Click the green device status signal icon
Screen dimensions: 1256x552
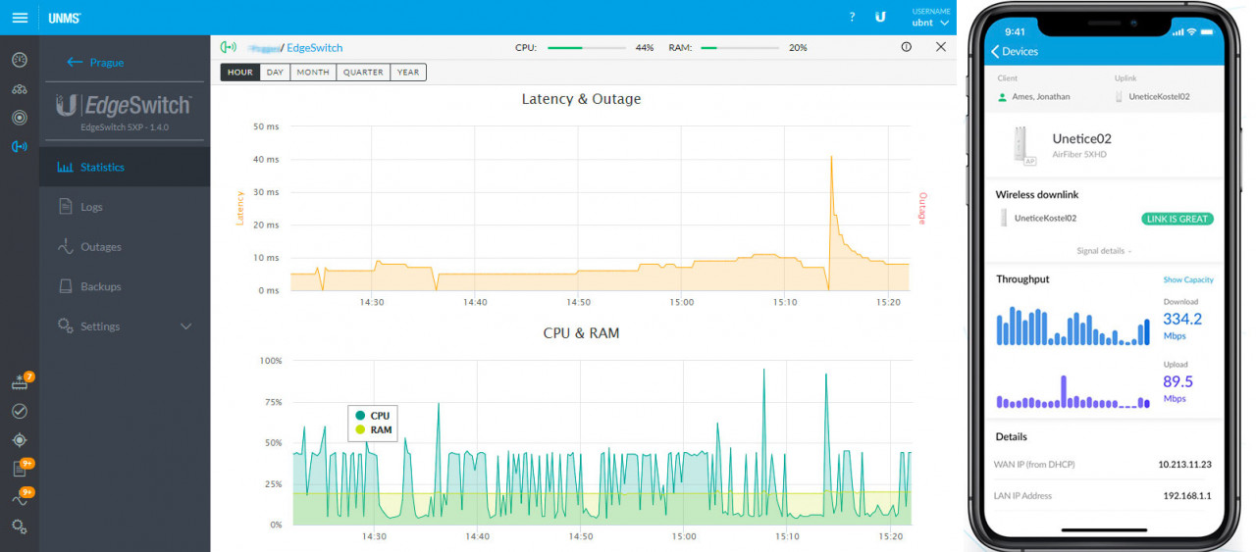click(x=229, y=47)
